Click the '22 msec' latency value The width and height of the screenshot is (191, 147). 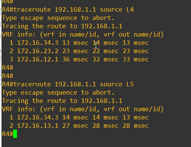click(x=105, y=51)
